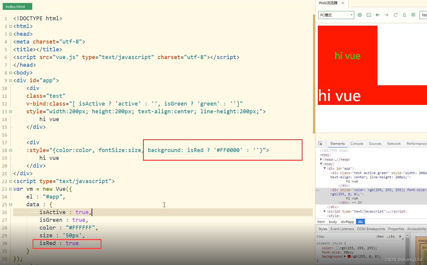Open the PC模式 device mode dropdown
427x265 pixels.
(336, 15)
